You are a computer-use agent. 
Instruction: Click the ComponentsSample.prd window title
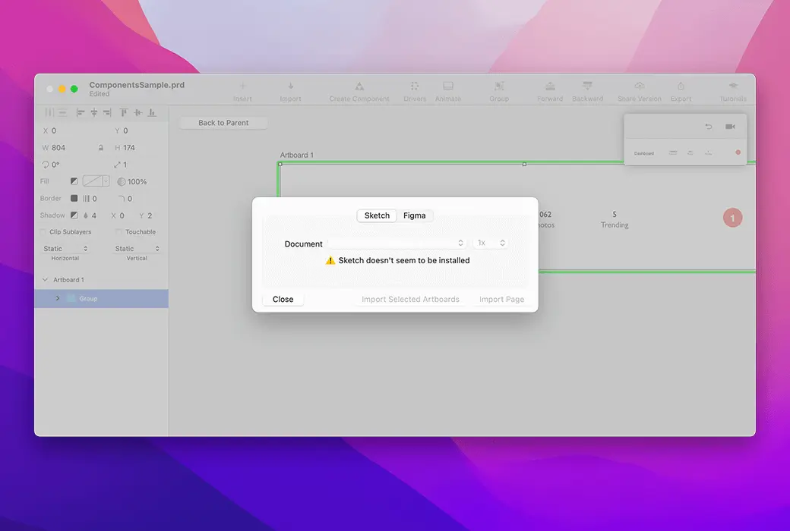(x=137, y=84)
